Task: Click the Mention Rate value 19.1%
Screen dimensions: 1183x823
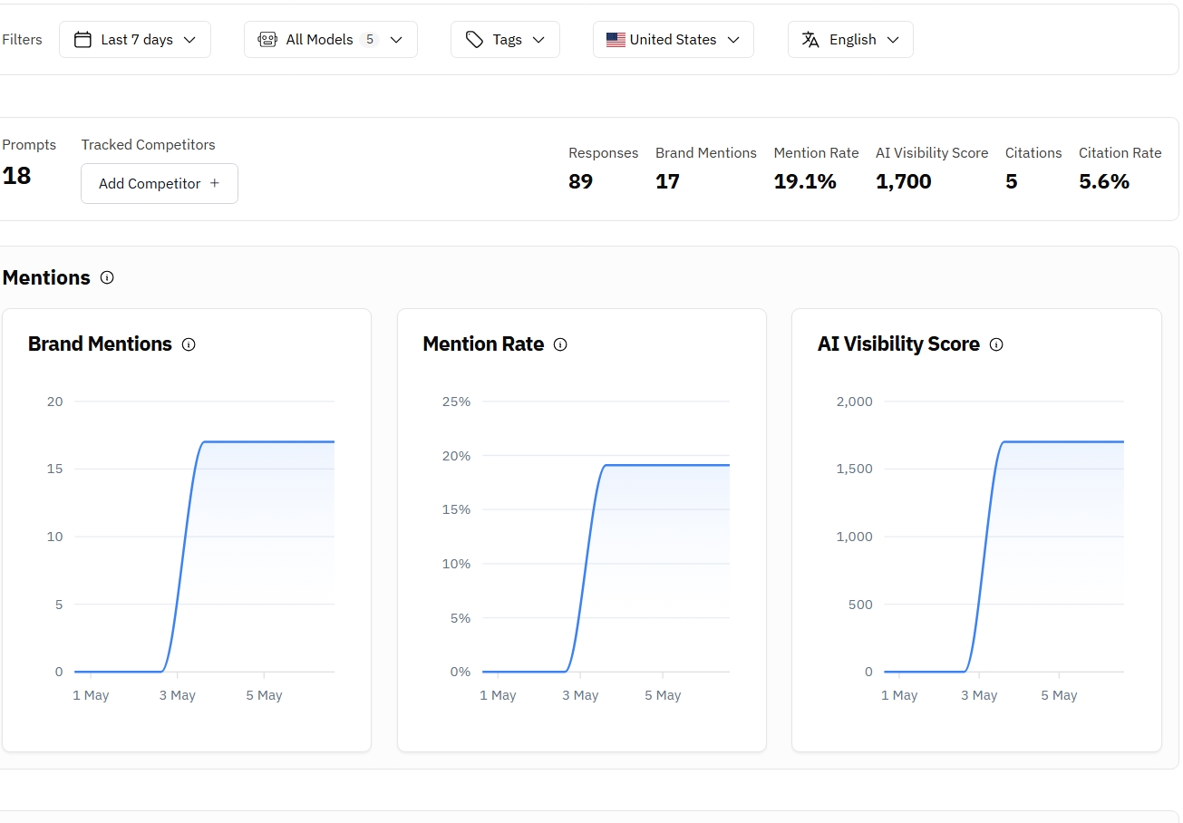Action: click(x=805, y=181)
